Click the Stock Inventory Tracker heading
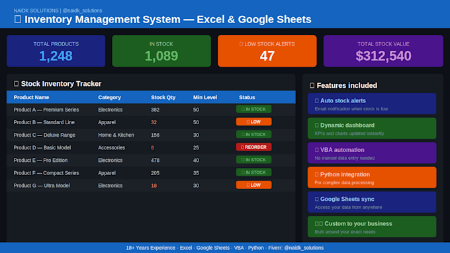Screen dimensions: 450x253 [58, 84]
